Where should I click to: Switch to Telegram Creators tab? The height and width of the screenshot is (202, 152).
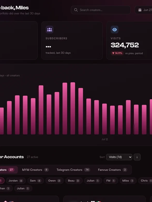(73, 170)
